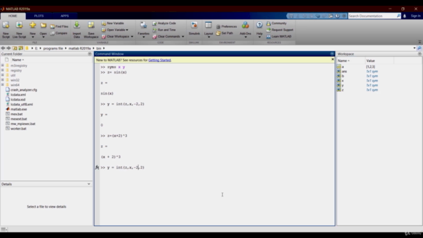Open the Current Folder panel actions menu
Viewport: 423px width, 238px height.
[90, 54]
